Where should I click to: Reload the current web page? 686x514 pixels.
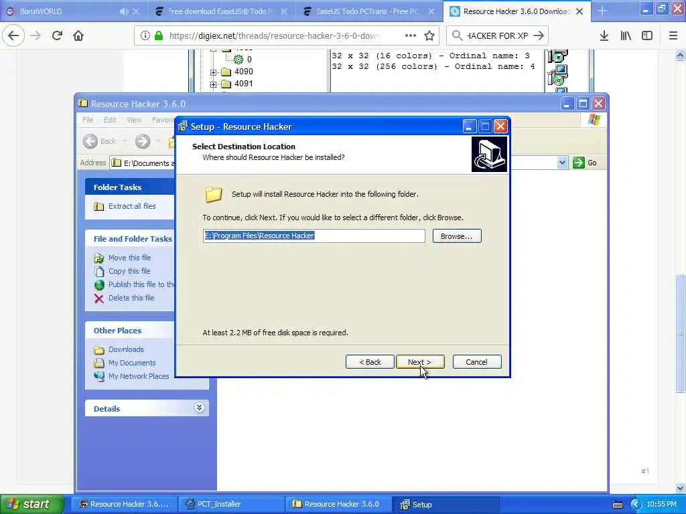coord(57,36)
